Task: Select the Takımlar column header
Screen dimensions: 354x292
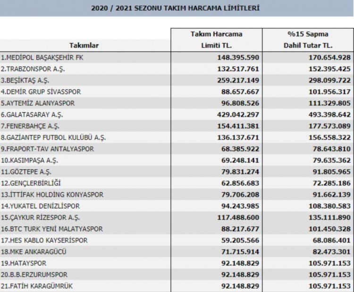Action: 84,45
